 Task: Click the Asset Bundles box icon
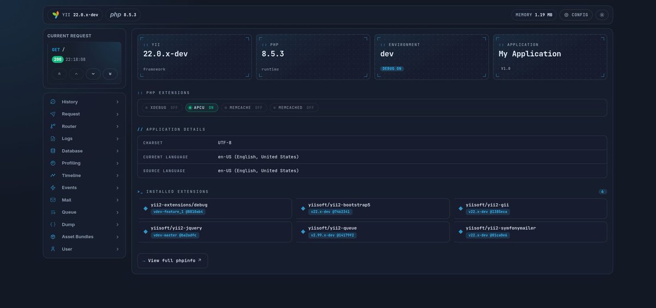tap(53, 236)
